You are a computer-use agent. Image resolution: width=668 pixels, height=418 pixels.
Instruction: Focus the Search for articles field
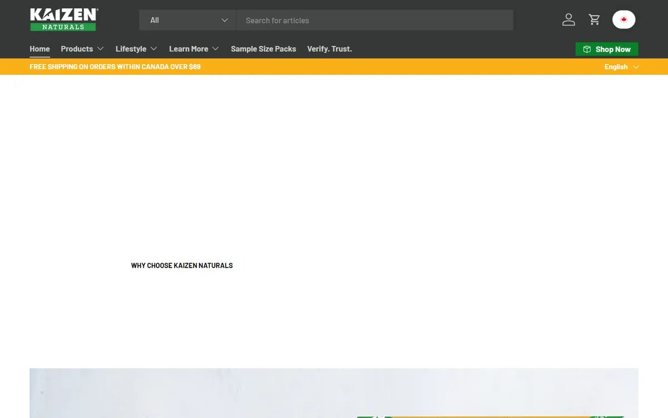point(374,20)
